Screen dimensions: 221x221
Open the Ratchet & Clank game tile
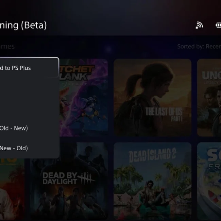click(x=84, y=98)
